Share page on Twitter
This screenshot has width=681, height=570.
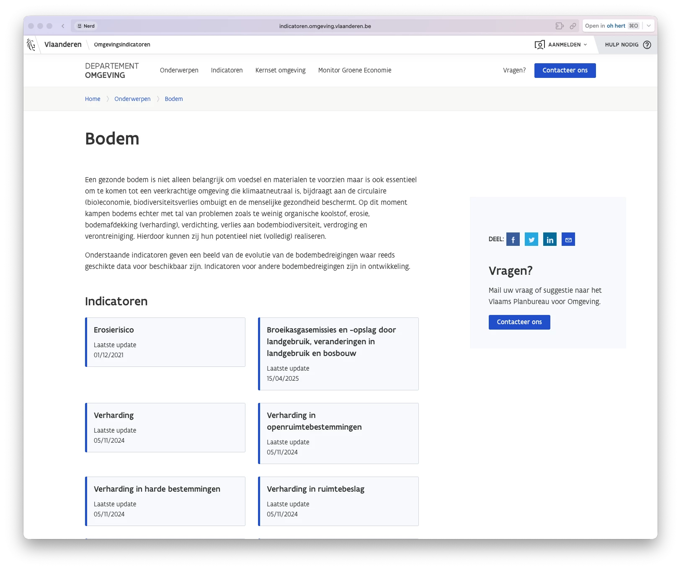click(x=531, y=240)
